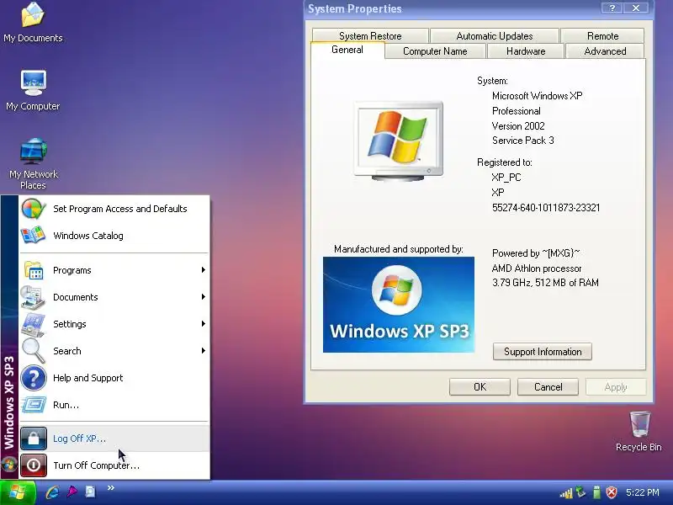This screenshot has width=673, height=505.
Task: Switch to the Hardware tab
Action: tap(526, 51)
